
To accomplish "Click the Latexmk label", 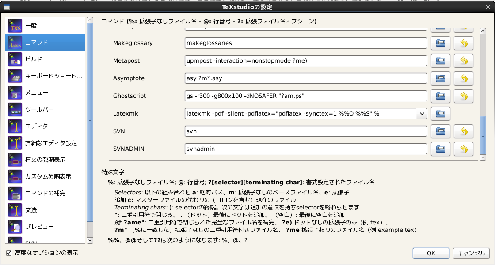I will (x=126, y=114).
